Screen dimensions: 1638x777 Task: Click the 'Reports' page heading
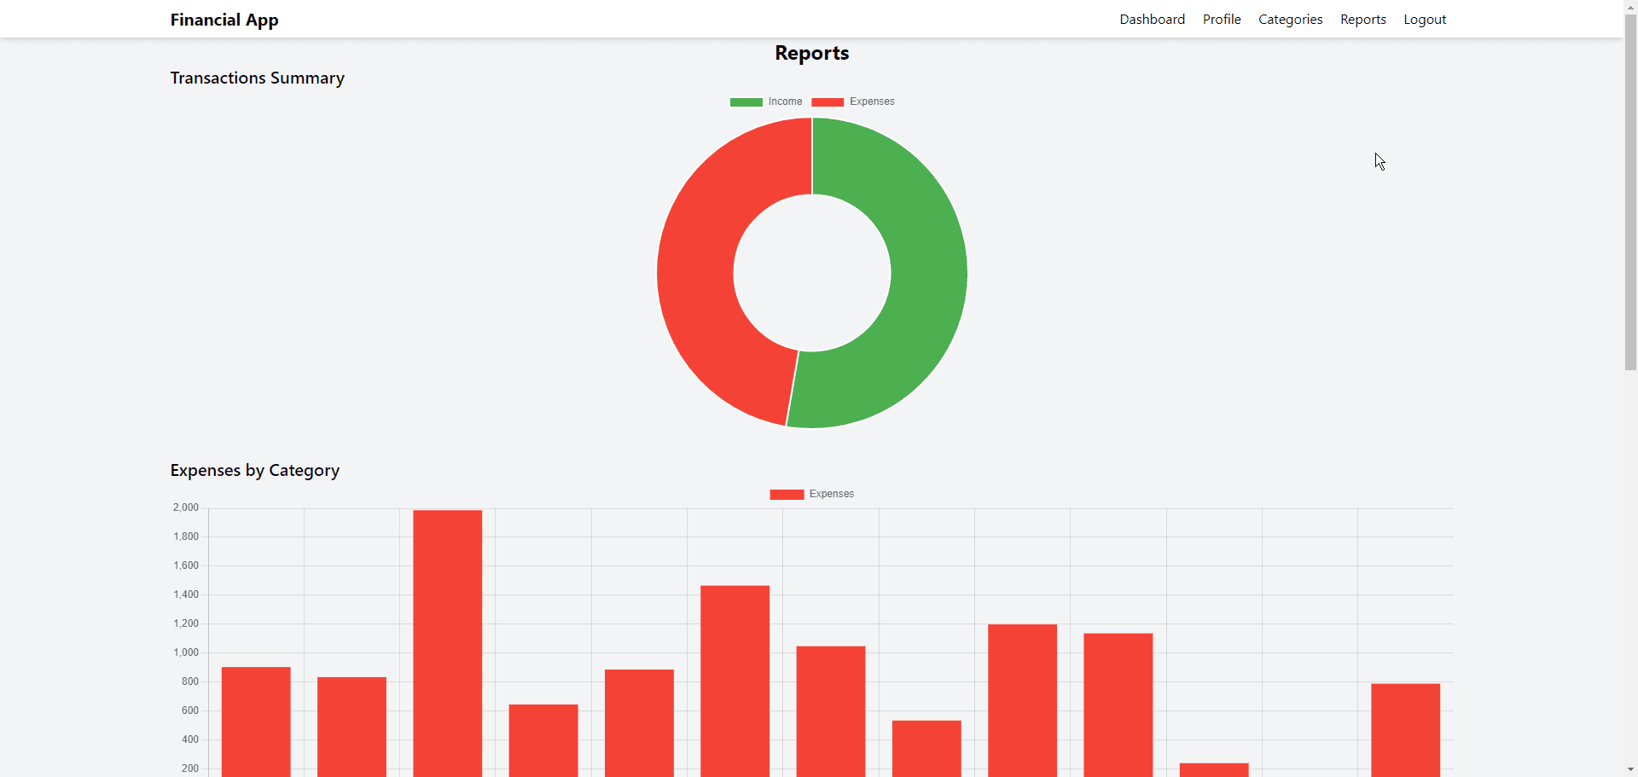(x=812, y=53)
